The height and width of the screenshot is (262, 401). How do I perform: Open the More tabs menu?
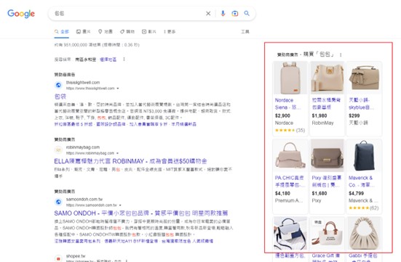pos(170,32)
